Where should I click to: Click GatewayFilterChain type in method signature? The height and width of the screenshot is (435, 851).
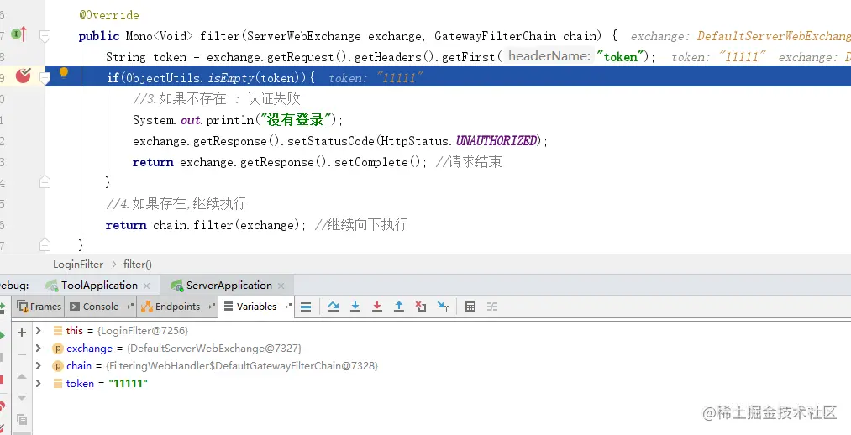495,36
